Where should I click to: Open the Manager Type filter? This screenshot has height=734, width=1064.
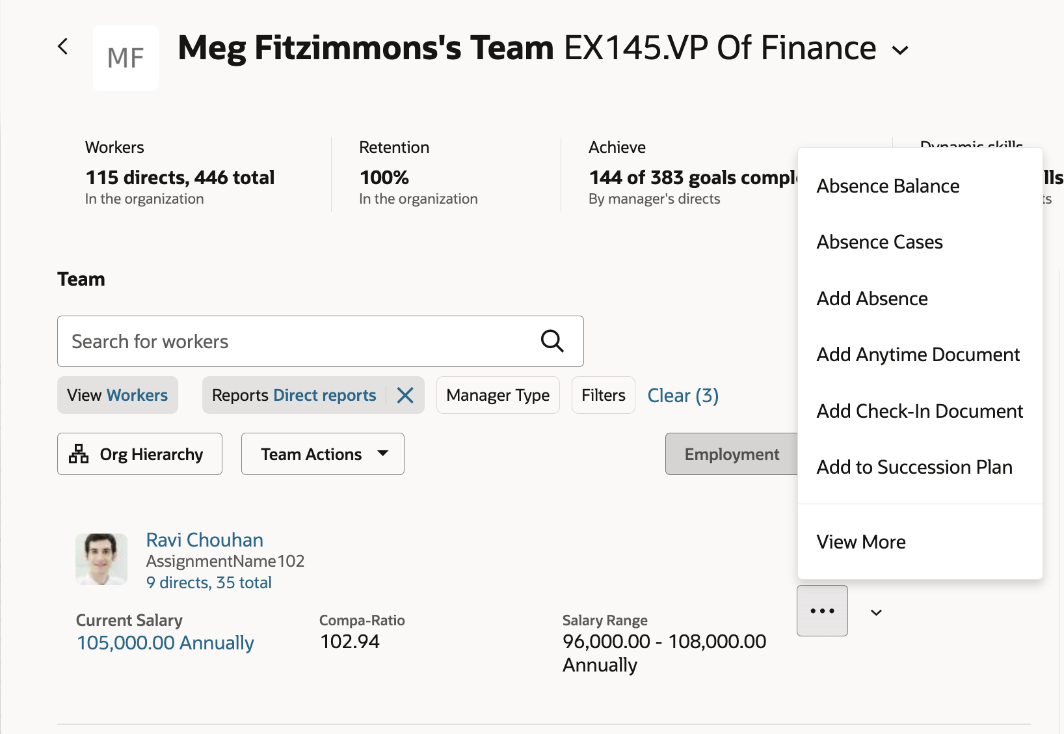[x=498, y=395]
